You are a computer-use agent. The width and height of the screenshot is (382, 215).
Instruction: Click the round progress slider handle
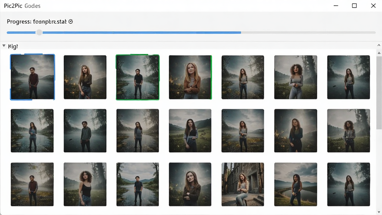[39, 32]
